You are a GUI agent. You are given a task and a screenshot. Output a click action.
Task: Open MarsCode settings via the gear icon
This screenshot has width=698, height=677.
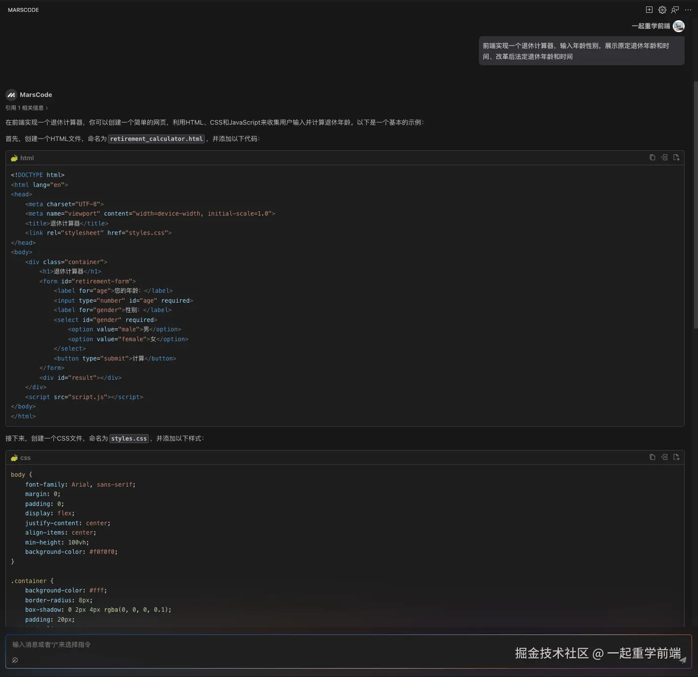[x=662, y=10]
